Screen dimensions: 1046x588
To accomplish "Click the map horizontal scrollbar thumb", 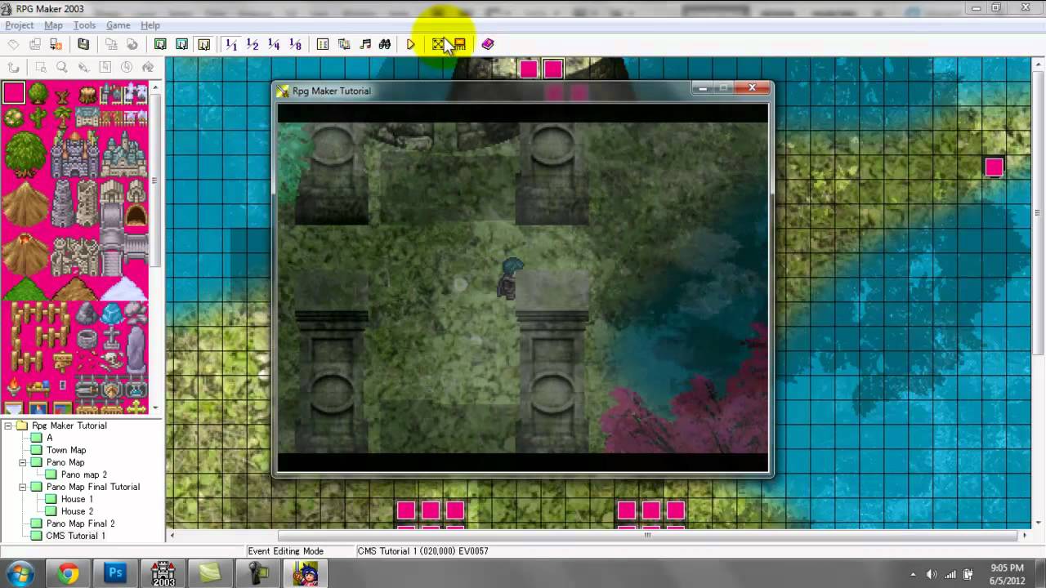I will [x=647, y=536].
